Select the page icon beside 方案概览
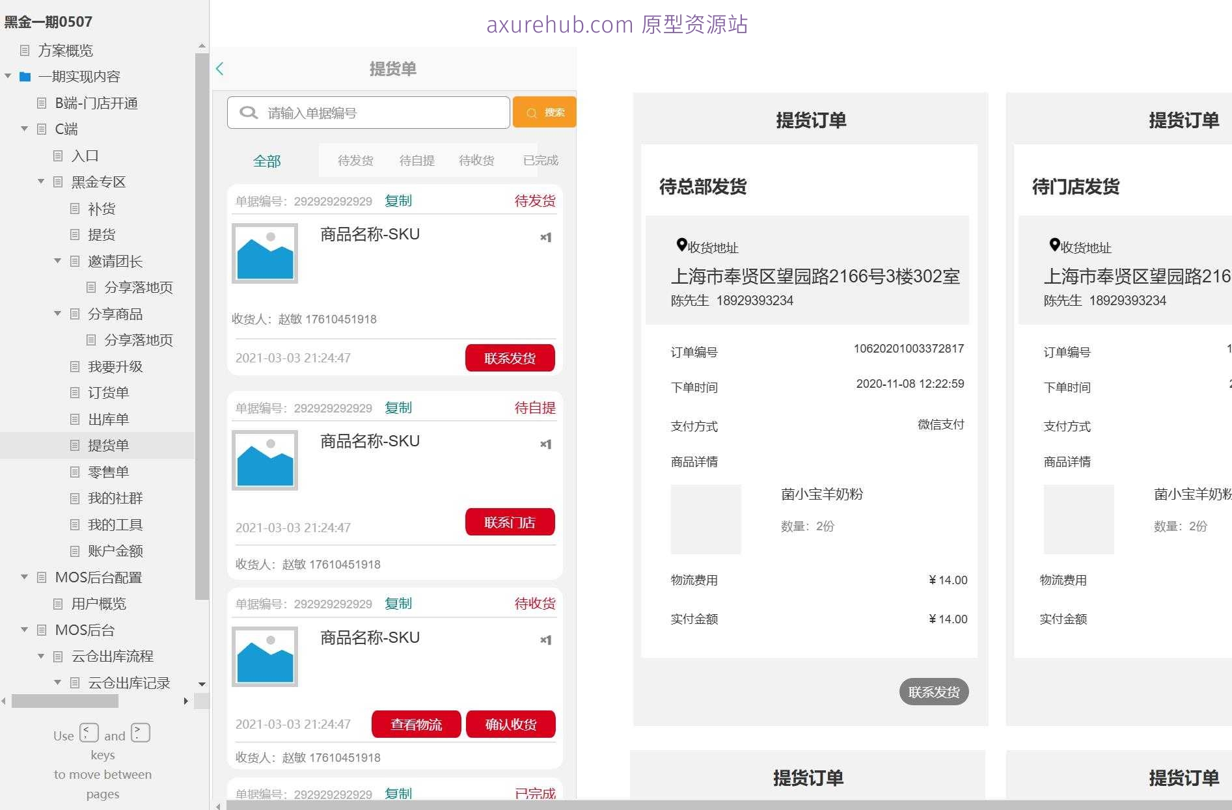Screen dimensions: 1232x810 (x=25, y=50)
